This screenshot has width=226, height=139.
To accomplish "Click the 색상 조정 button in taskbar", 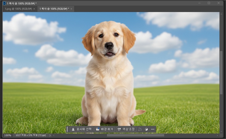I will click(126, 129).
